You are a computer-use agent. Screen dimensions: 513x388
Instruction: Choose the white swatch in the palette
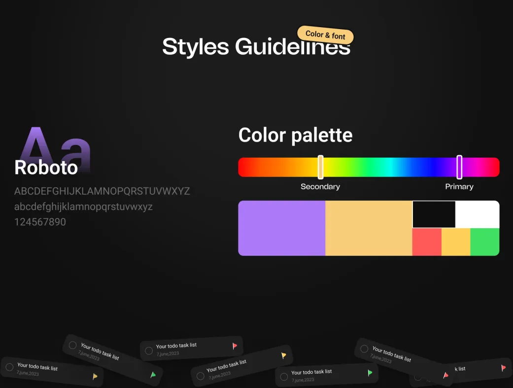click(477, 214)
